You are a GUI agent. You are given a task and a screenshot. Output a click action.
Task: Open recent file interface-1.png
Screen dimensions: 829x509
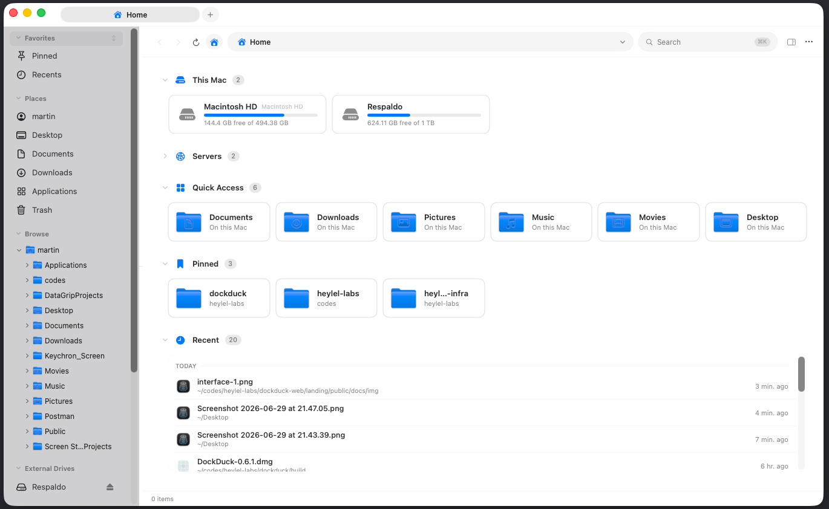click(482, 386)
